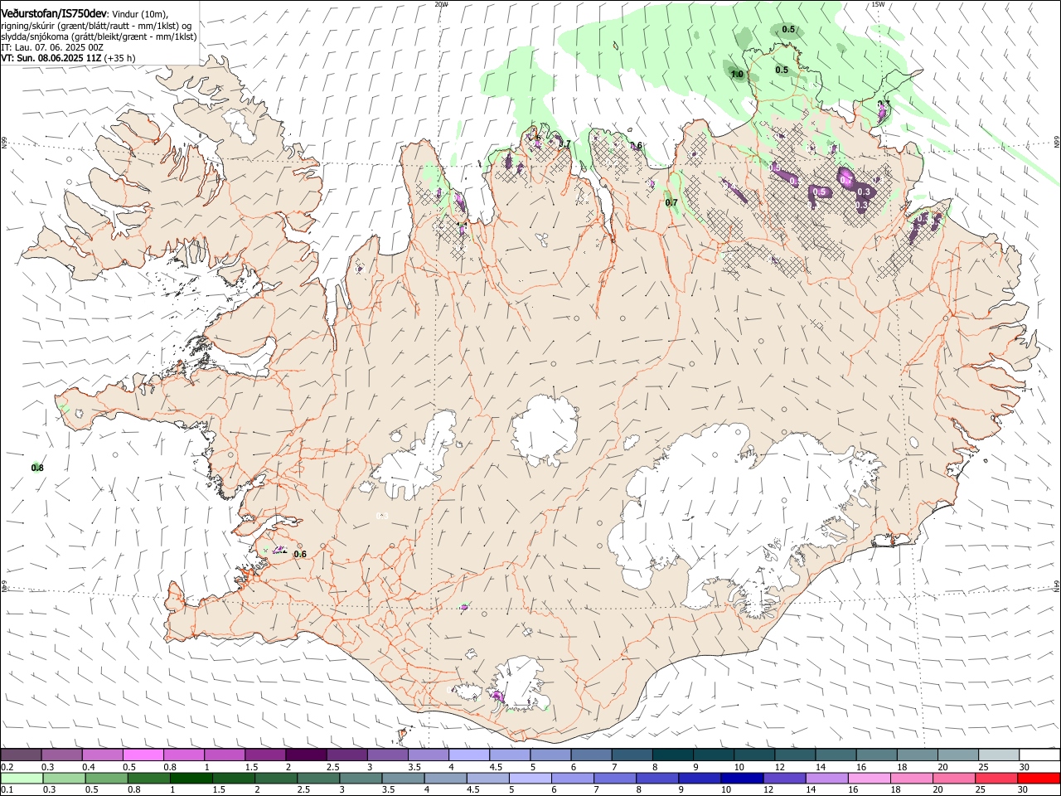Screen dimensions: 1061x796
Task: Click the slydda/snjókoma legend description text
Action: click(x=99, y=36)
